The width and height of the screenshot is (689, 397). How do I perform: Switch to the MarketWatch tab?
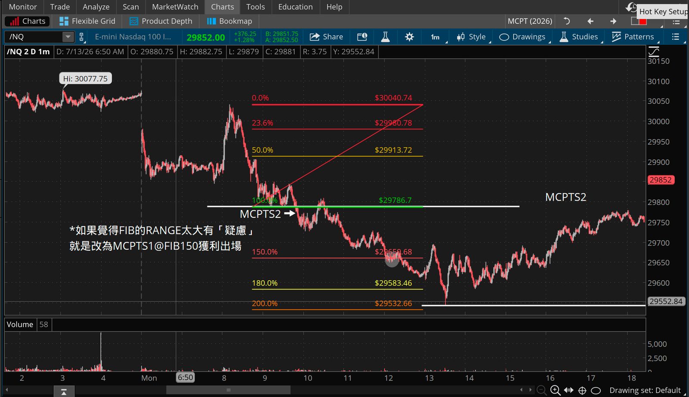tap(175, 7)
